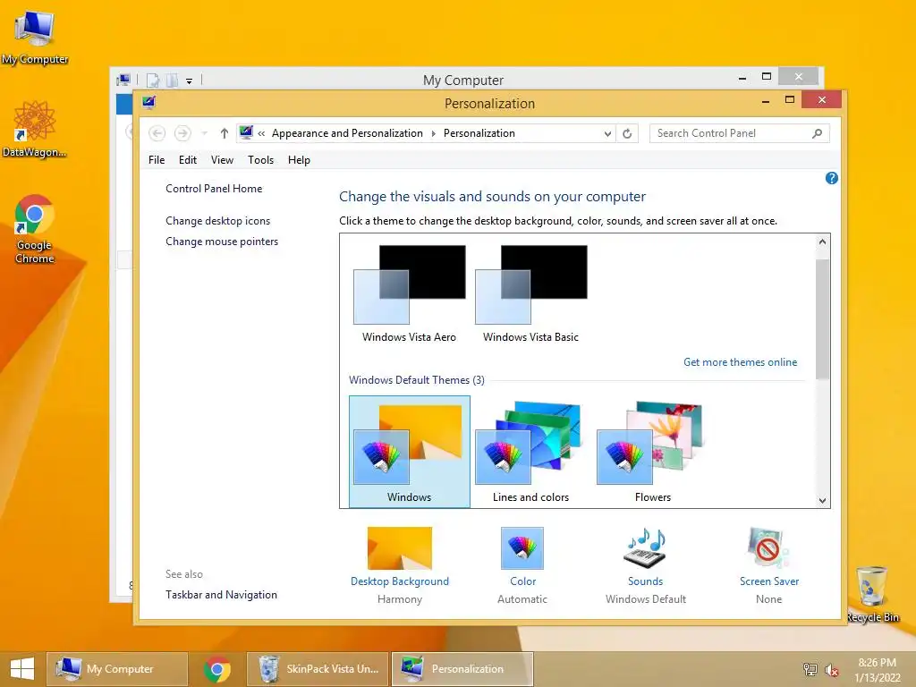Open My Computer desktop icon
The image size is (916, 687).
point(35,36)
